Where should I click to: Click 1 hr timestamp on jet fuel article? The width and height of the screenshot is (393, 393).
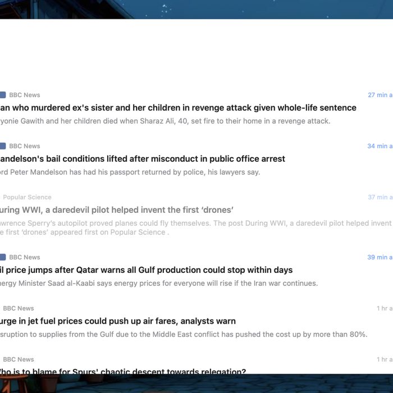[385, 308]
